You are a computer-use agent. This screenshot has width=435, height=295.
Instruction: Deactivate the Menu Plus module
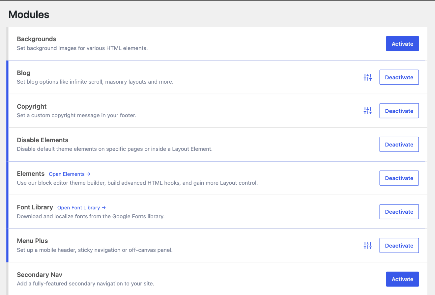(x=399, y=246)
